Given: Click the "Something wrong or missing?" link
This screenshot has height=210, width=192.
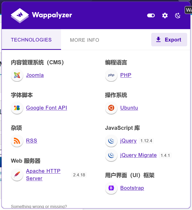Looking at the screenshot, I should tap(39, 206).
